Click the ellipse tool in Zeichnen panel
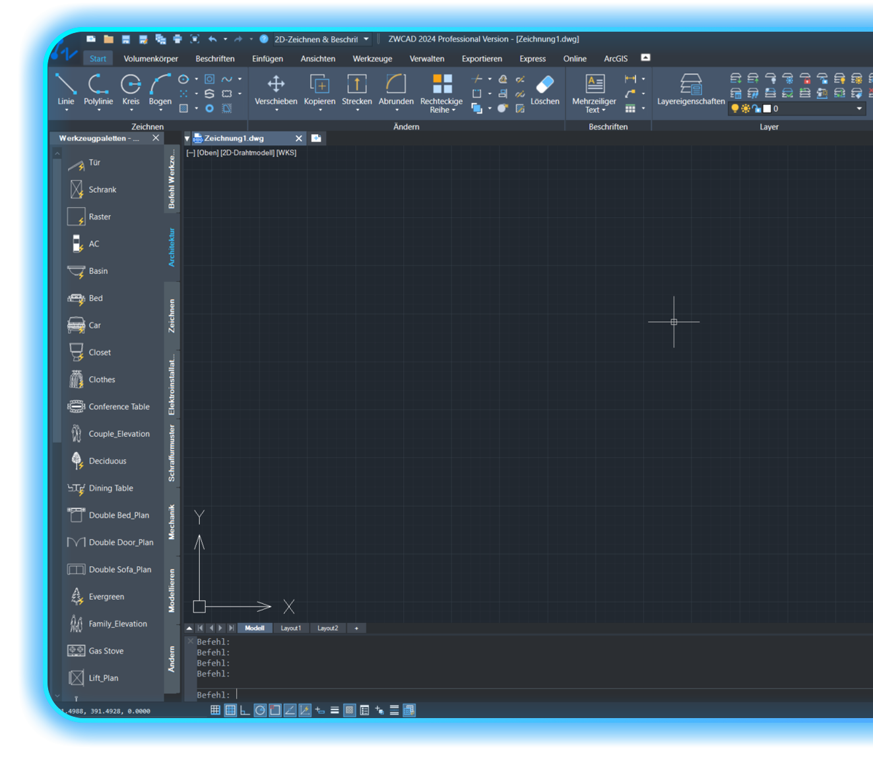Screen dimensions: 873x761 (184, 79)
